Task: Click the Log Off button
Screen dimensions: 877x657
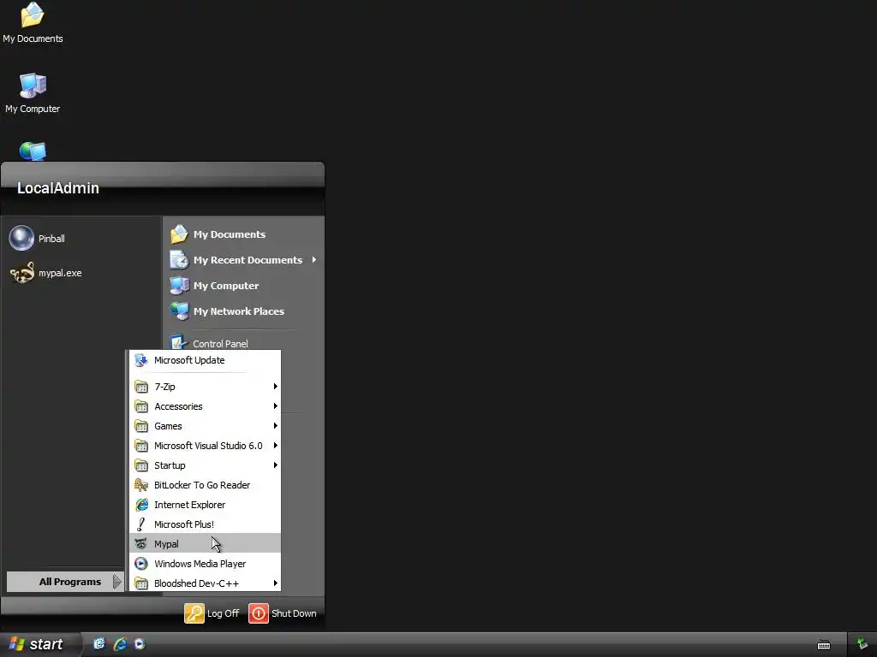Action: (212, 613)
